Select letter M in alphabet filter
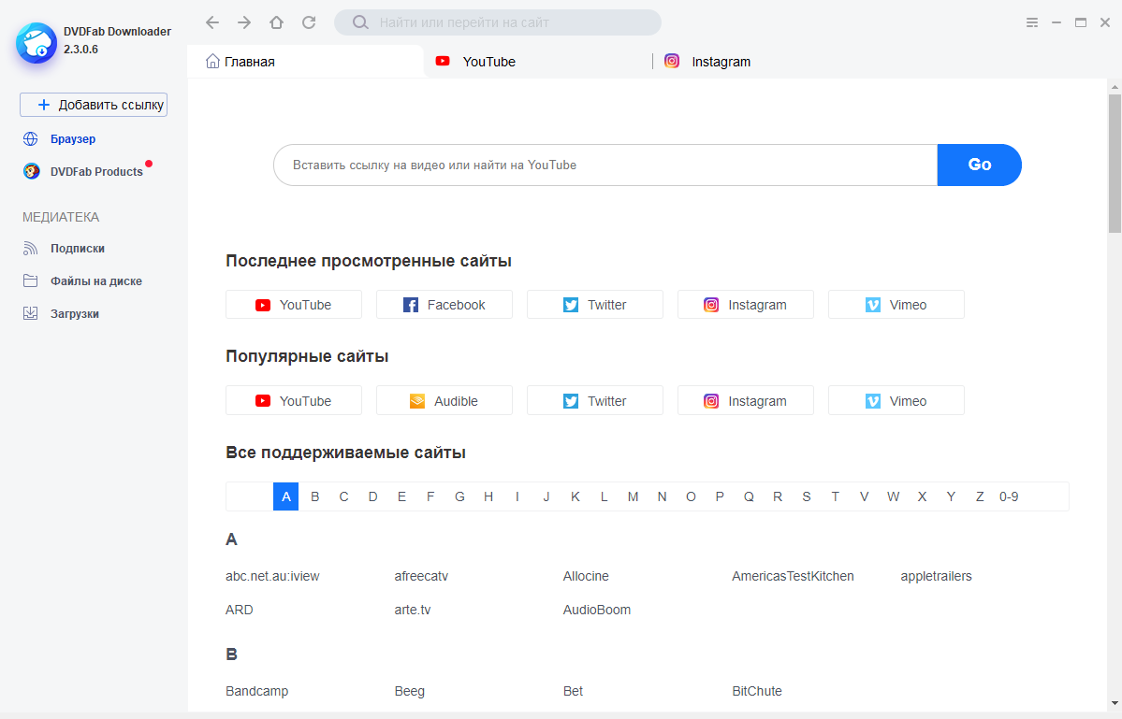 click(x=633, y=496)
